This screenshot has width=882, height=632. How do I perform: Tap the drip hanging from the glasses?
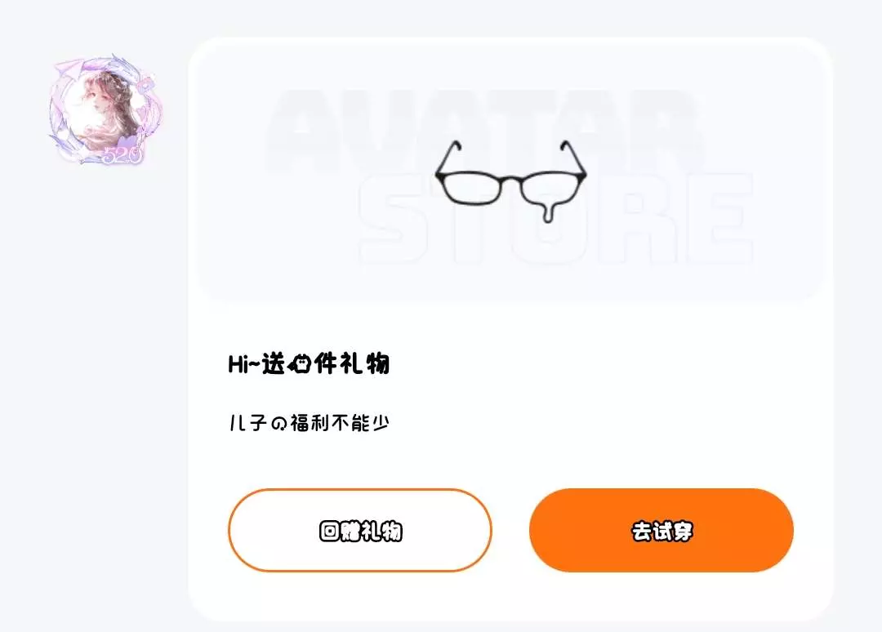click(x=548, y=212)
